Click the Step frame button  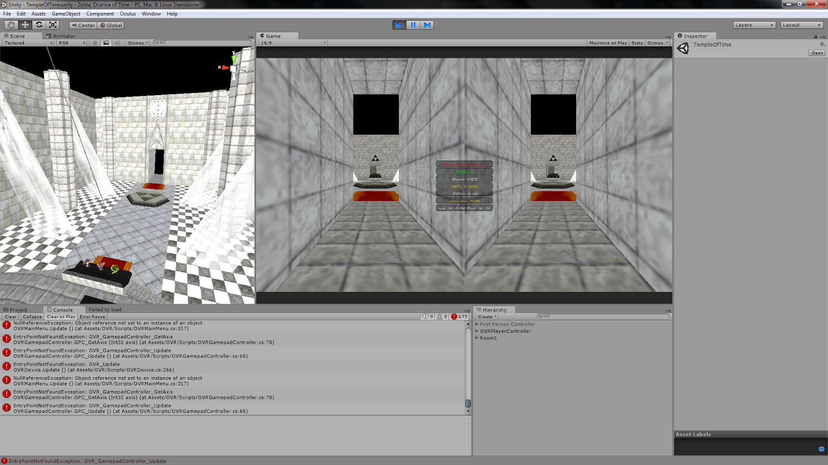[427, 25]
